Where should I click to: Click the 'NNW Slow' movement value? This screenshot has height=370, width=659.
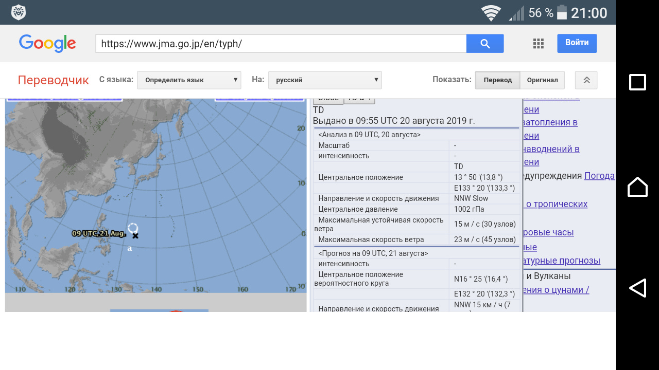[471, 198]
